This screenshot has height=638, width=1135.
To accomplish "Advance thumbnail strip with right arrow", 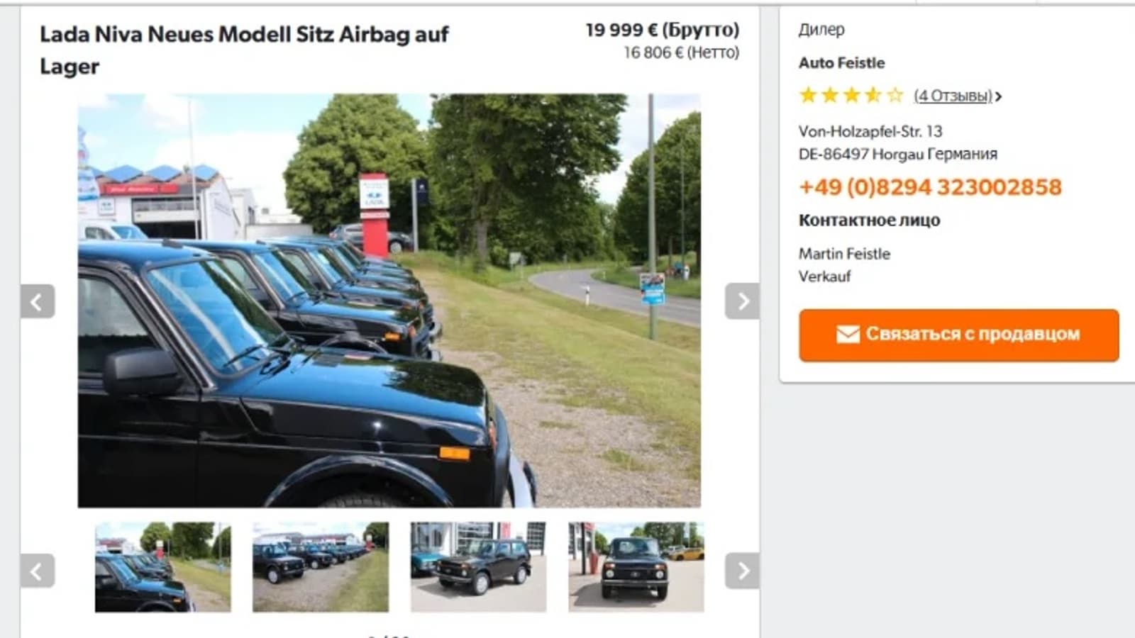I will (x=742, y=571).
